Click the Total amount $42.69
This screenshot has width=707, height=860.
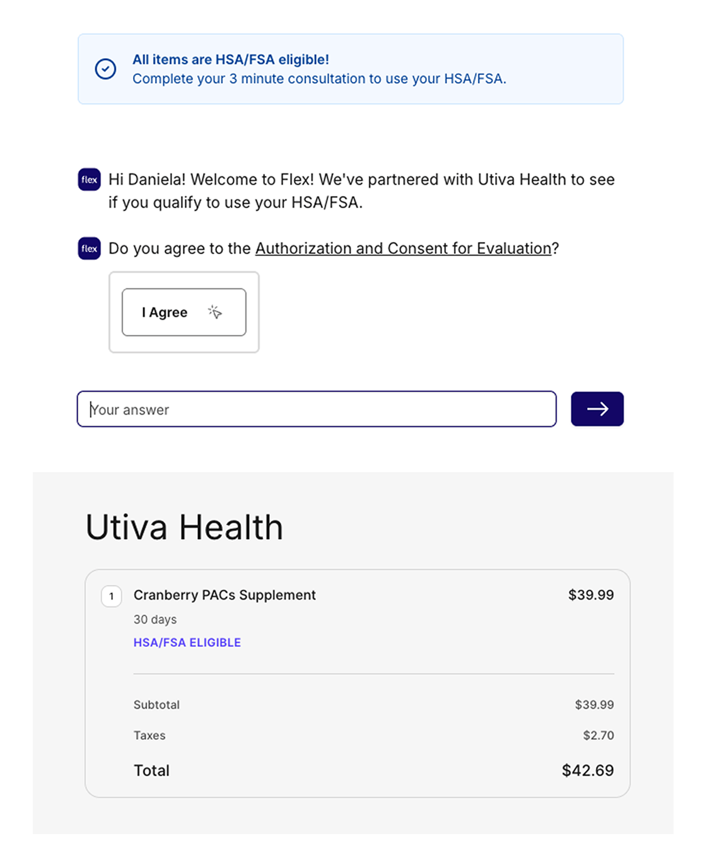[x=587, y=770]
